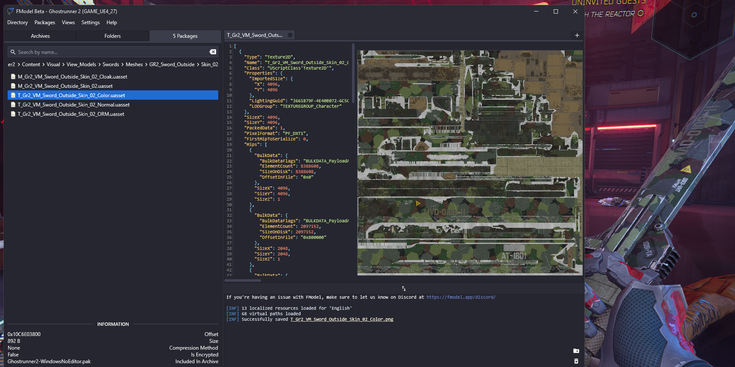Select T_Gr2_VM_Sword_Outside_Skin_02_Color.uasset file
Viewport: 735px width, 367px height.
click(x=113, y=95)
